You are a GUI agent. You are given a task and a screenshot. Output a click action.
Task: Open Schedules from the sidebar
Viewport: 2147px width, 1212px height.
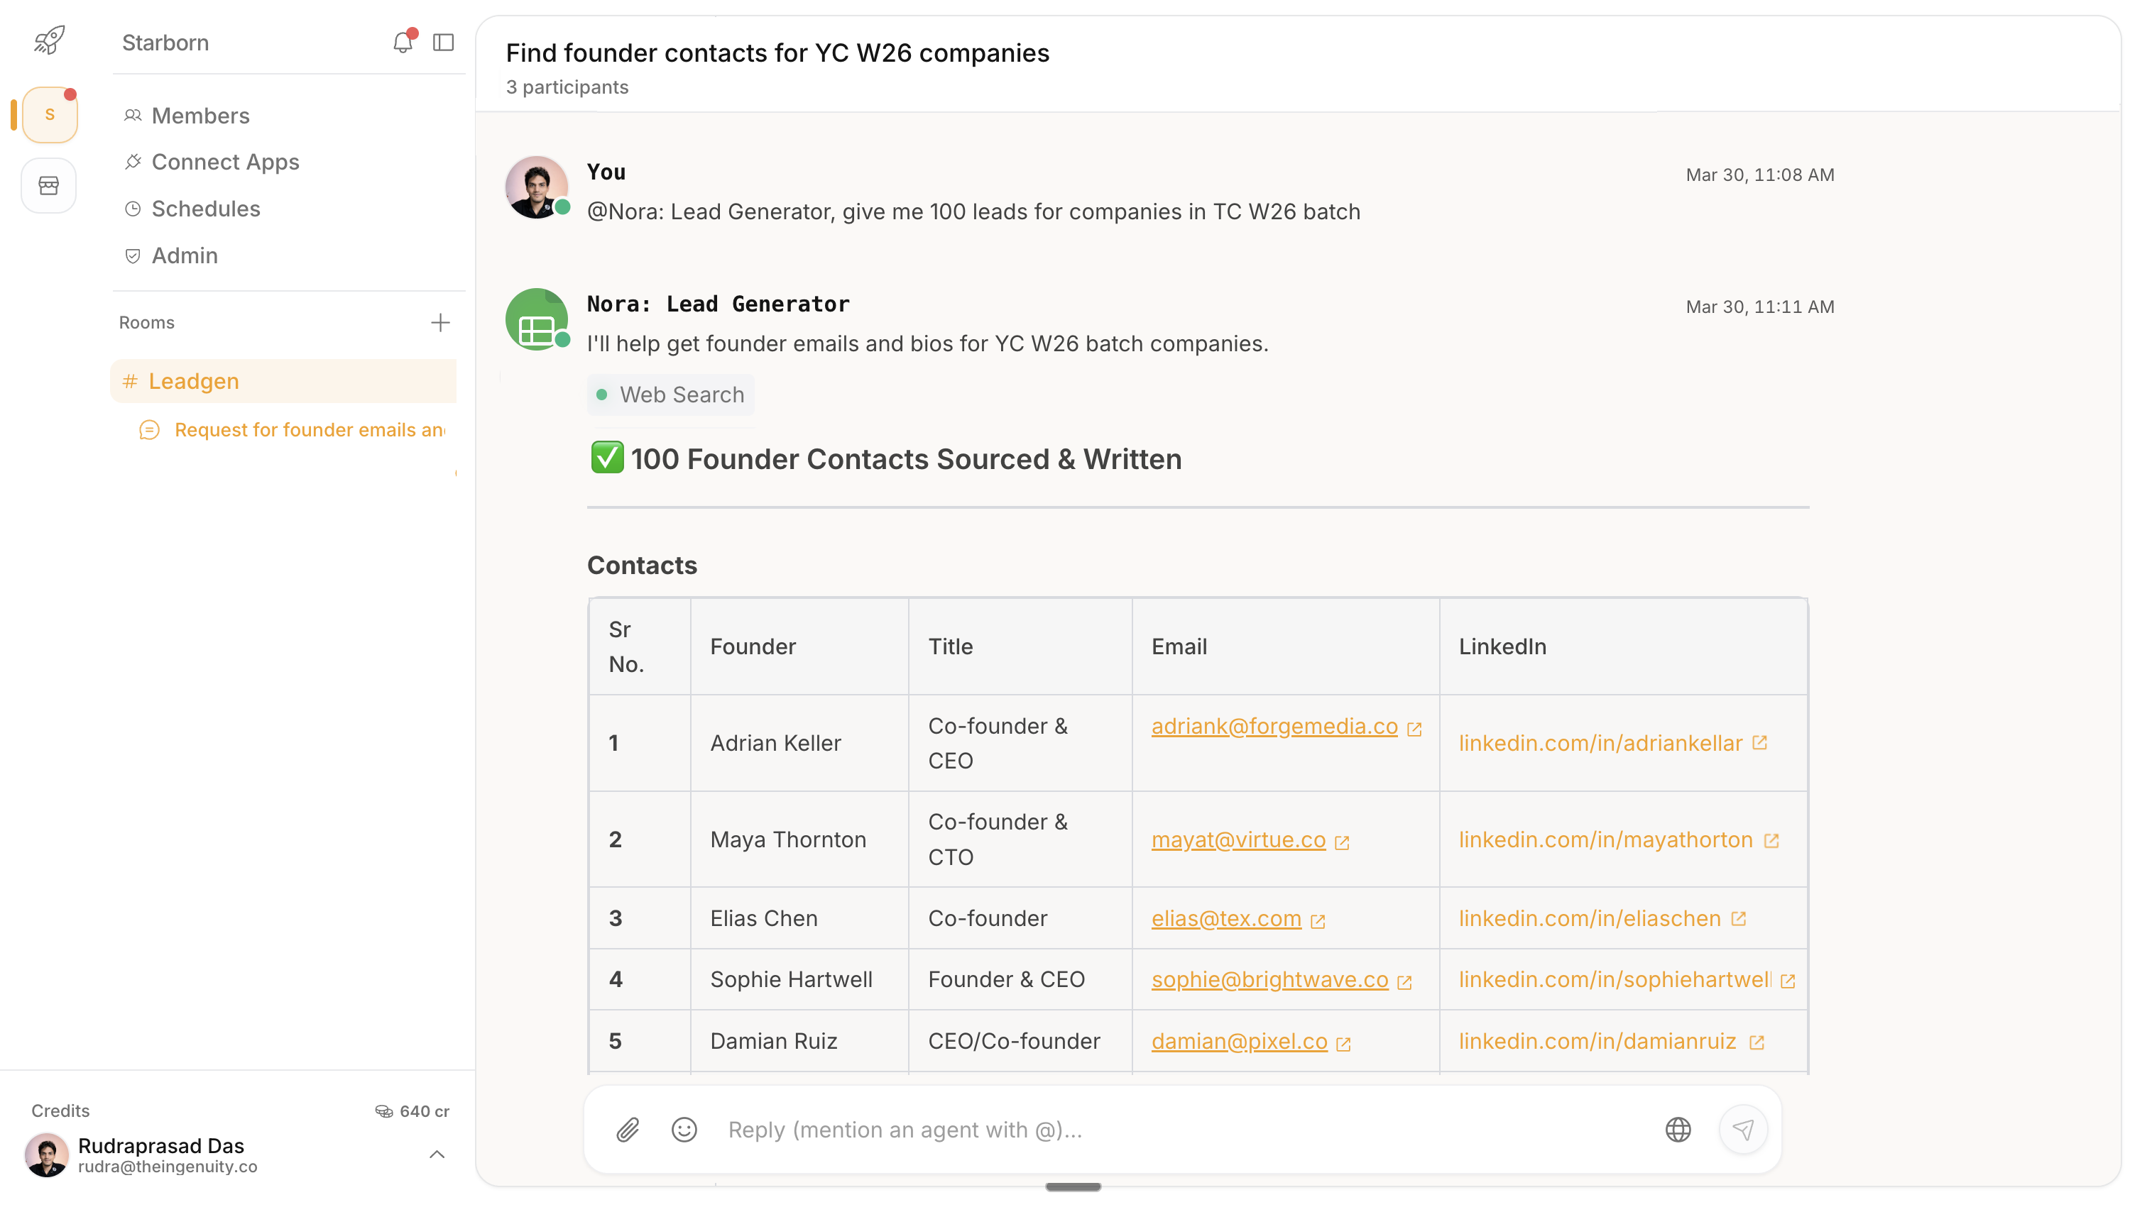pyautogui.click(x=205, y=209)
